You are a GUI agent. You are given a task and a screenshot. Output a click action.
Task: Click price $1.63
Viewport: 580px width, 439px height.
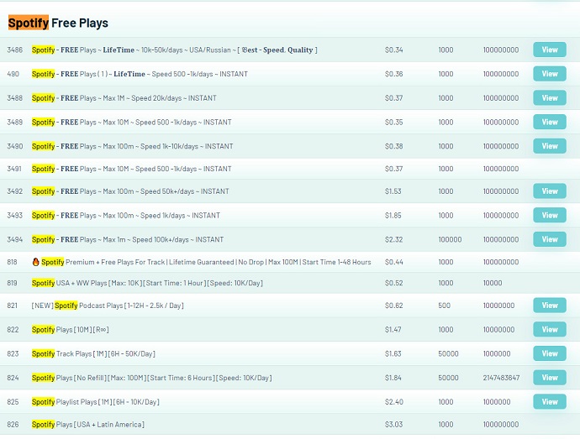pos(393,353)
